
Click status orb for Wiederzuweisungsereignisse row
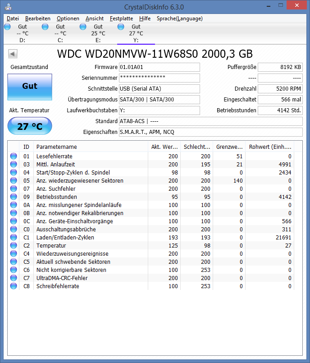tap(14, 253)
